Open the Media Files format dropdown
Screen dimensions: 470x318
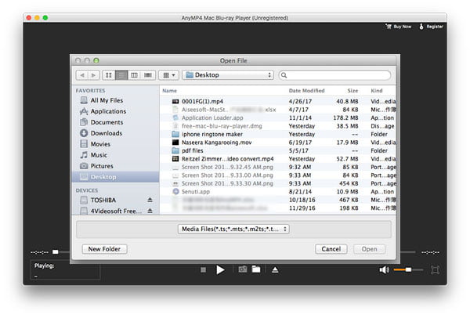[233, 229]
